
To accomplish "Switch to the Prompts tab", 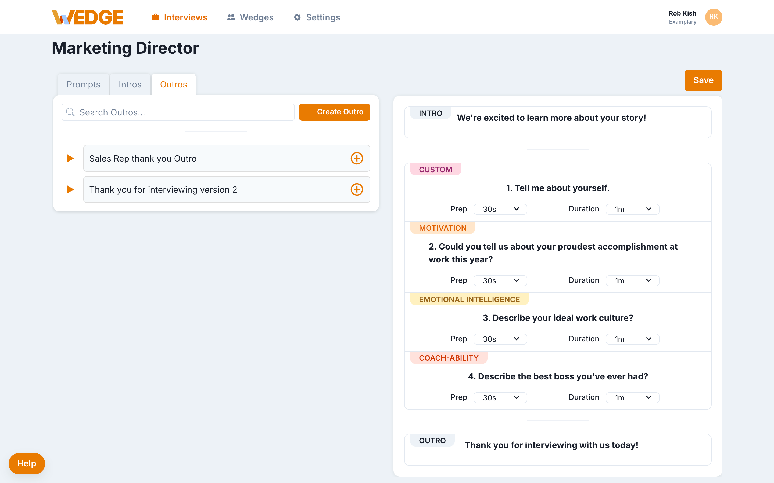I will click(x=83, y=84).
